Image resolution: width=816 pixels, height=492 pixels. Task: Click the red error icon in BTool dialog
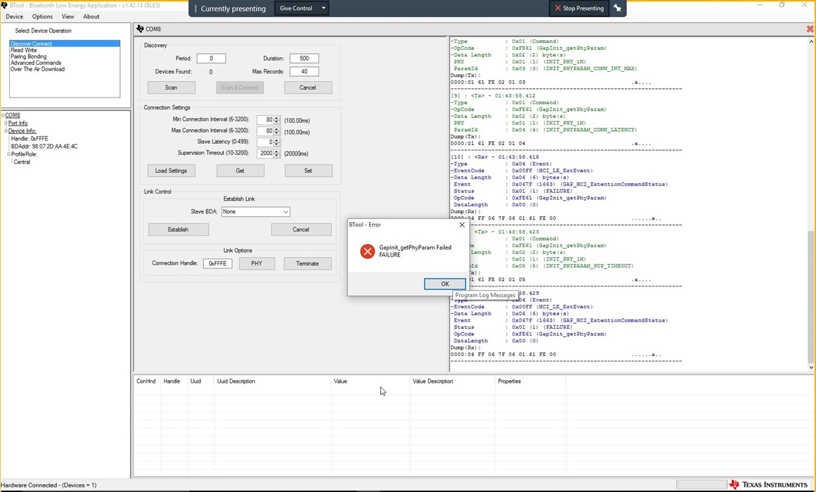(x=368, y=251)
